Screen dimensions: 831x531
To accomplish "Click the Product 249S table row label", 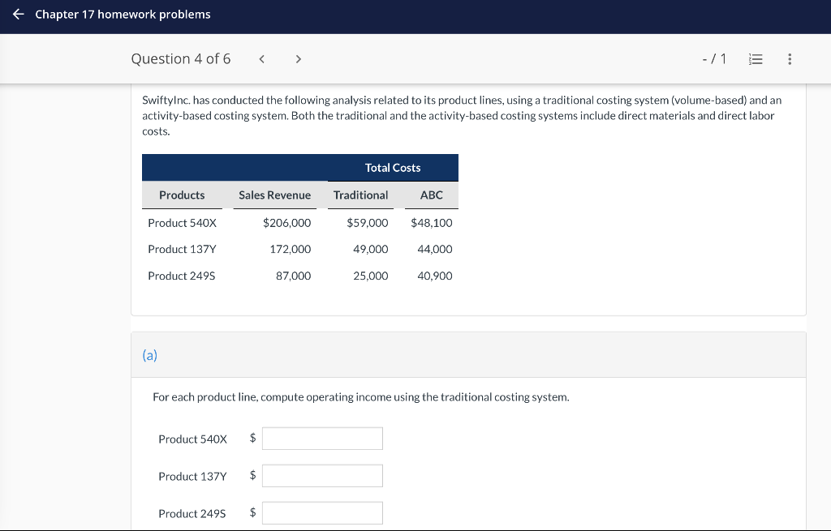I will point(182,276).
